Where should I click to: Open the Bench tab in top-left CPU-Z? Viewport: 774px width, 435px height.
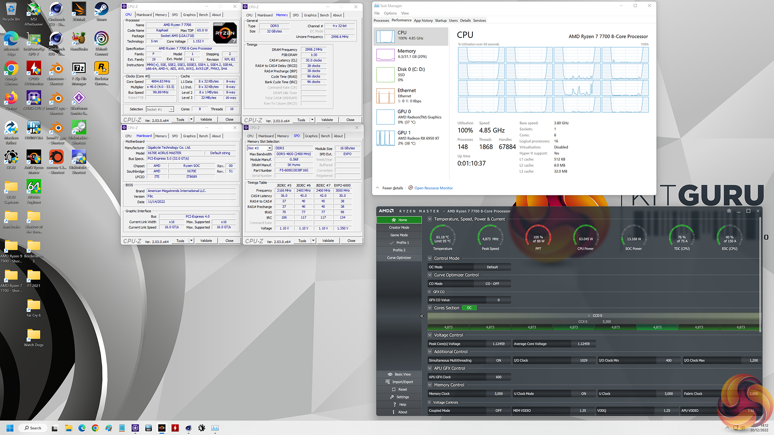204,15
